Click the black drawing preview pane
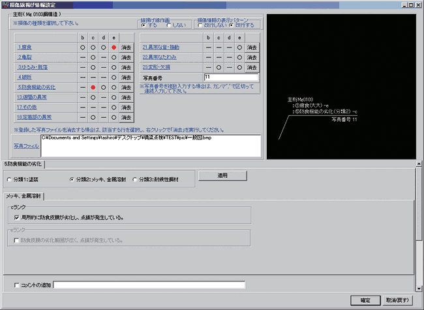The width and height of the screenshot is (424, 310). tap(341, 87)
